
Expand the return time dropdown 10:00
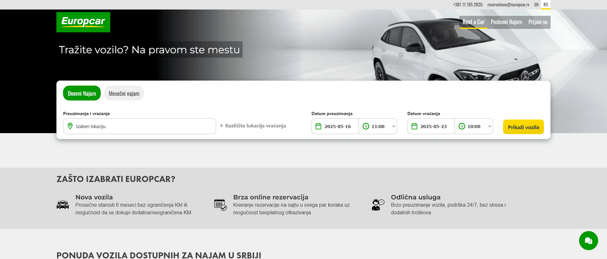tap(474, 126)
